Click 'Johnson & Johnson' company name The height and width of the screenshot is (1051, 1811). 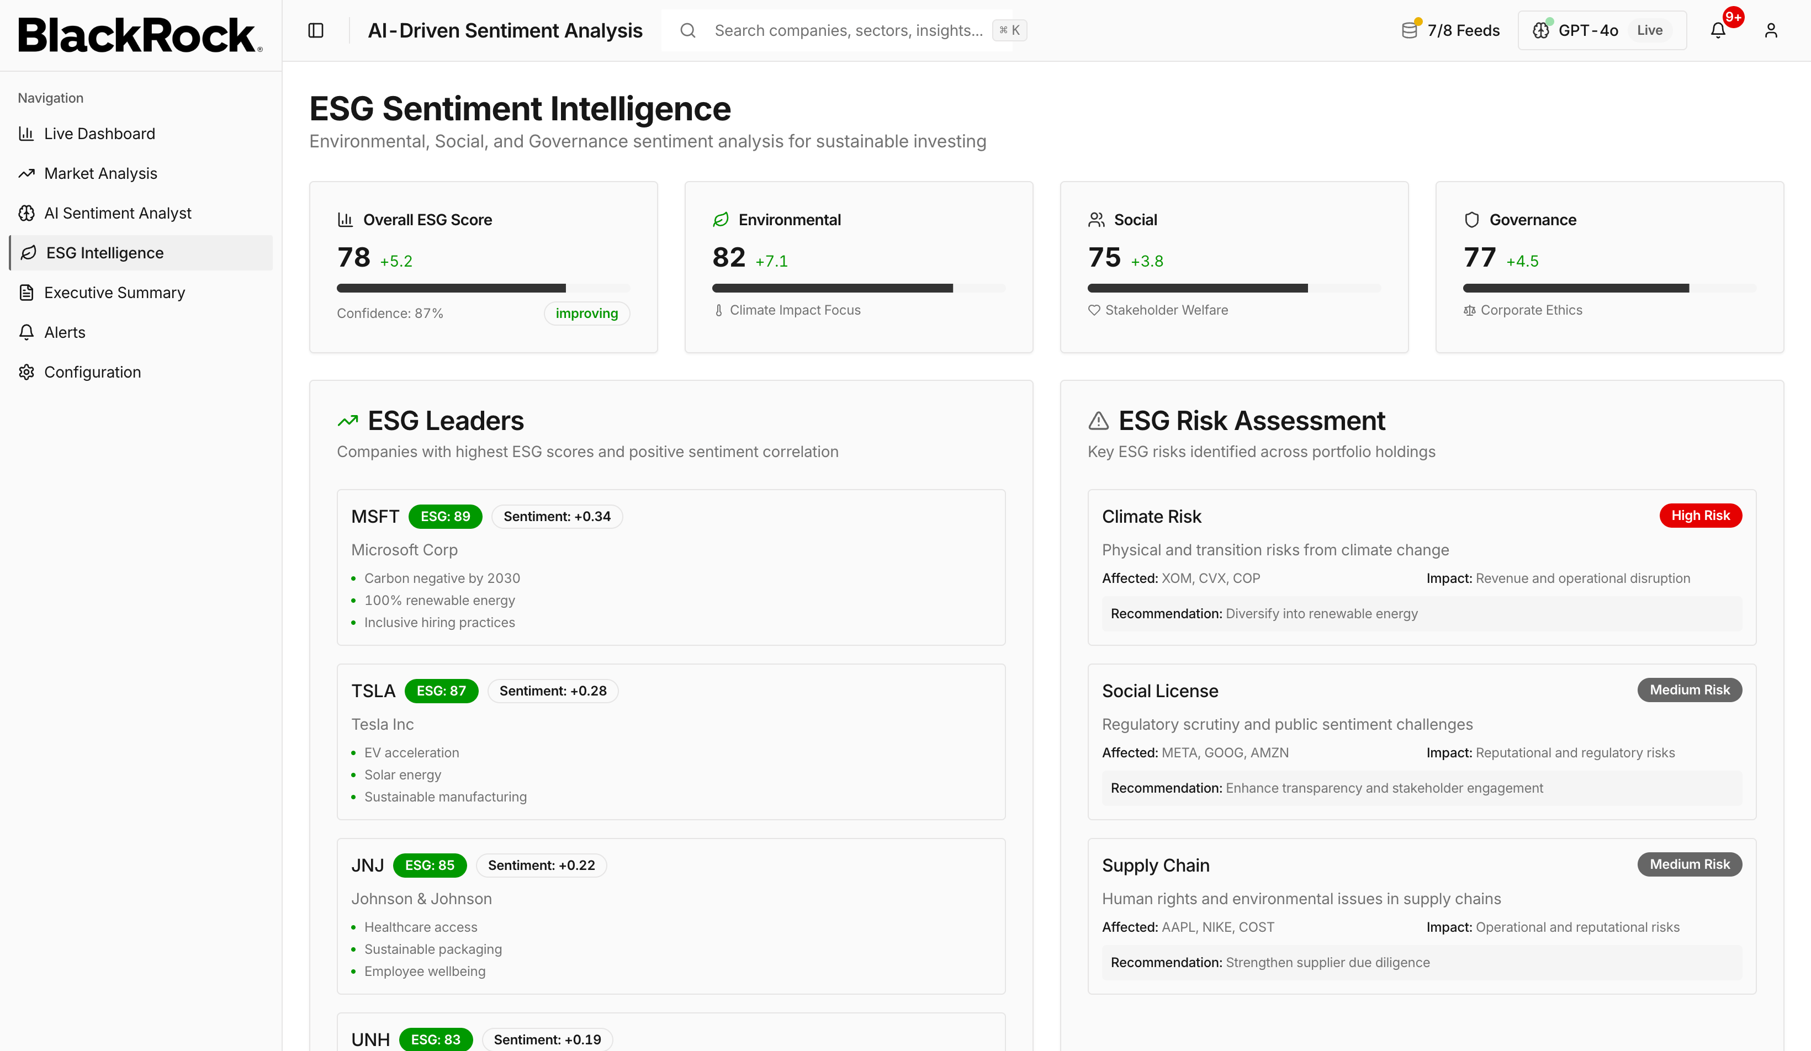(422, 899)
